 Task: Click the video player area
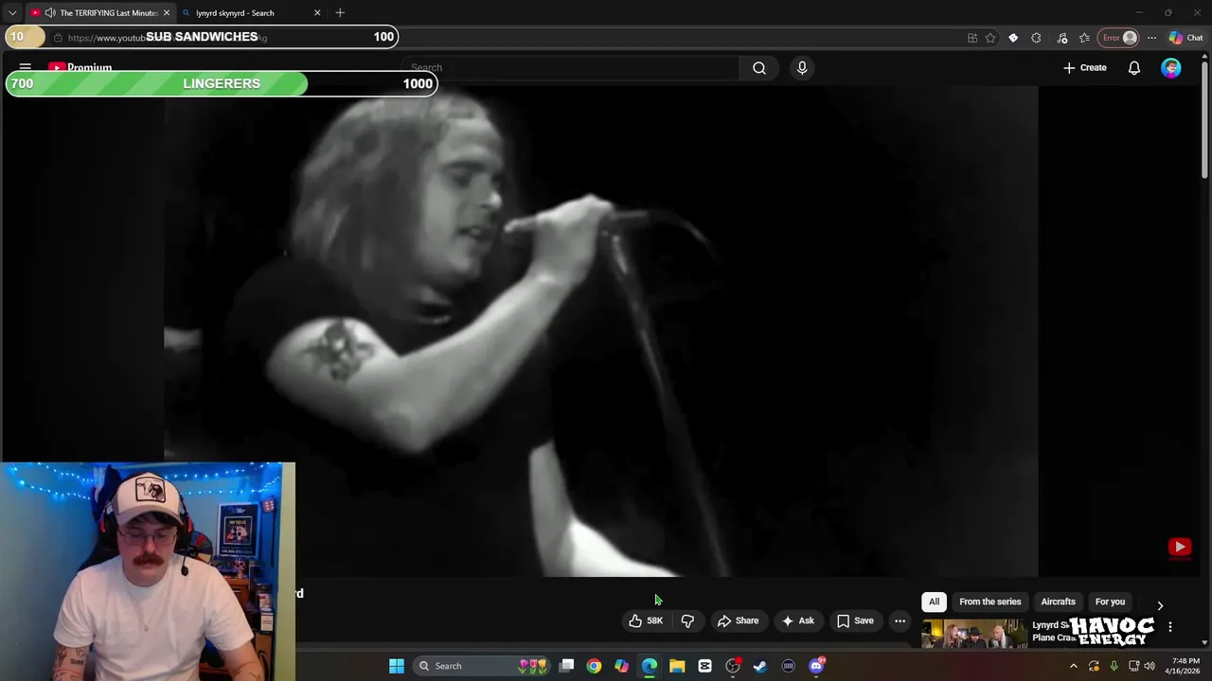[x=601, y=331]
